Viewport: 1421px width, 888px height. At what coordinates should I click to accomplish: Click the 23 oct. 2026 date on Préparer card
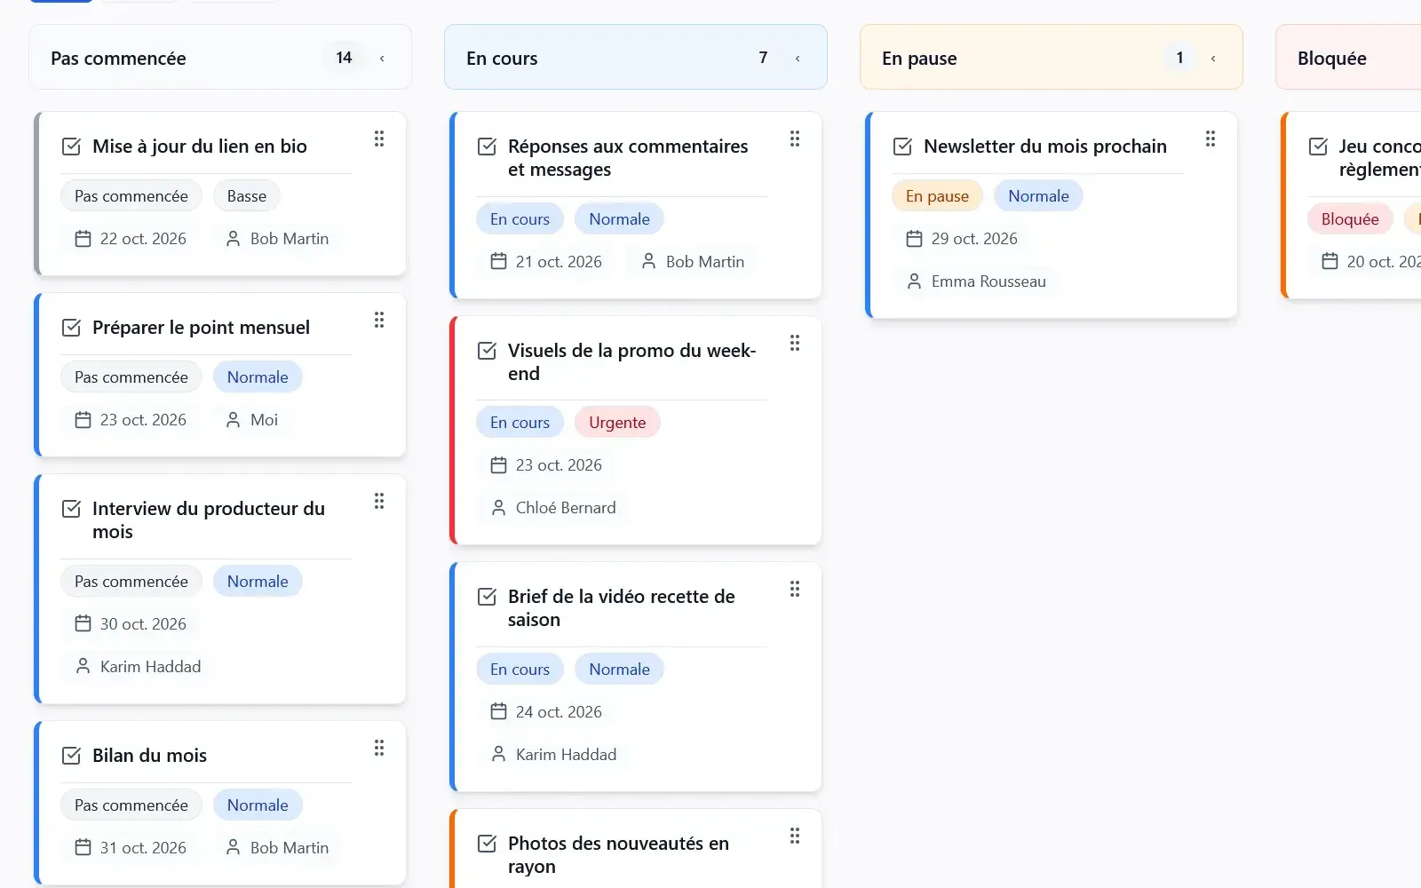coord(131,420)
